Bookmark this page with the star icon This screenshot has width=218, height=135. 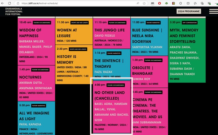point(144,3)
